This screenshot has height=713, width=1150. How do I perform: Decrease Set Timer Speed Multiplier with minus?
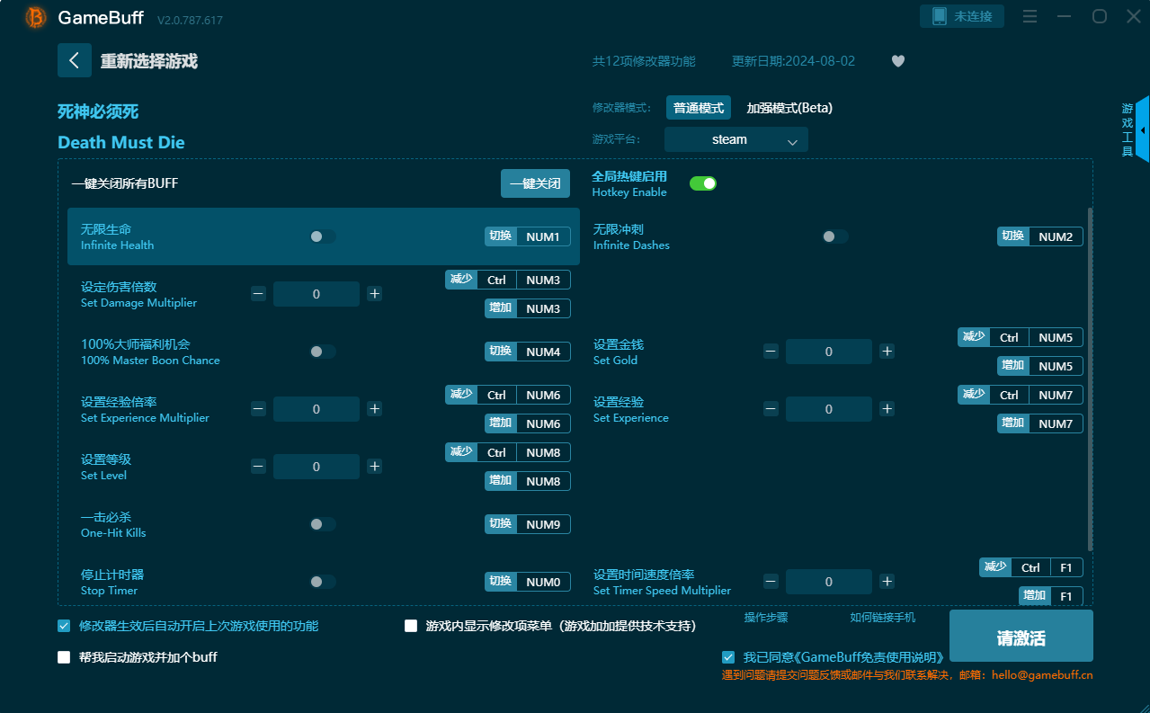(x=771, y=582)
